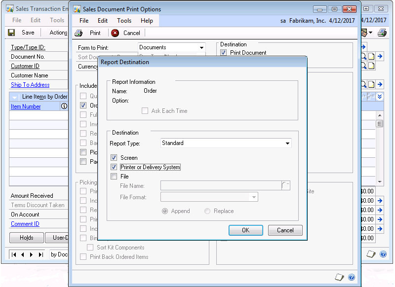Click printer icon in Sales Transaction toolbar
Screen dimensions: 395x287
pos(382,33)
